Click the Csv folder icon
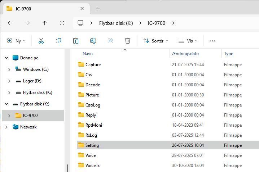This screenshot has height=172, width=259. [x=81, y=74]
